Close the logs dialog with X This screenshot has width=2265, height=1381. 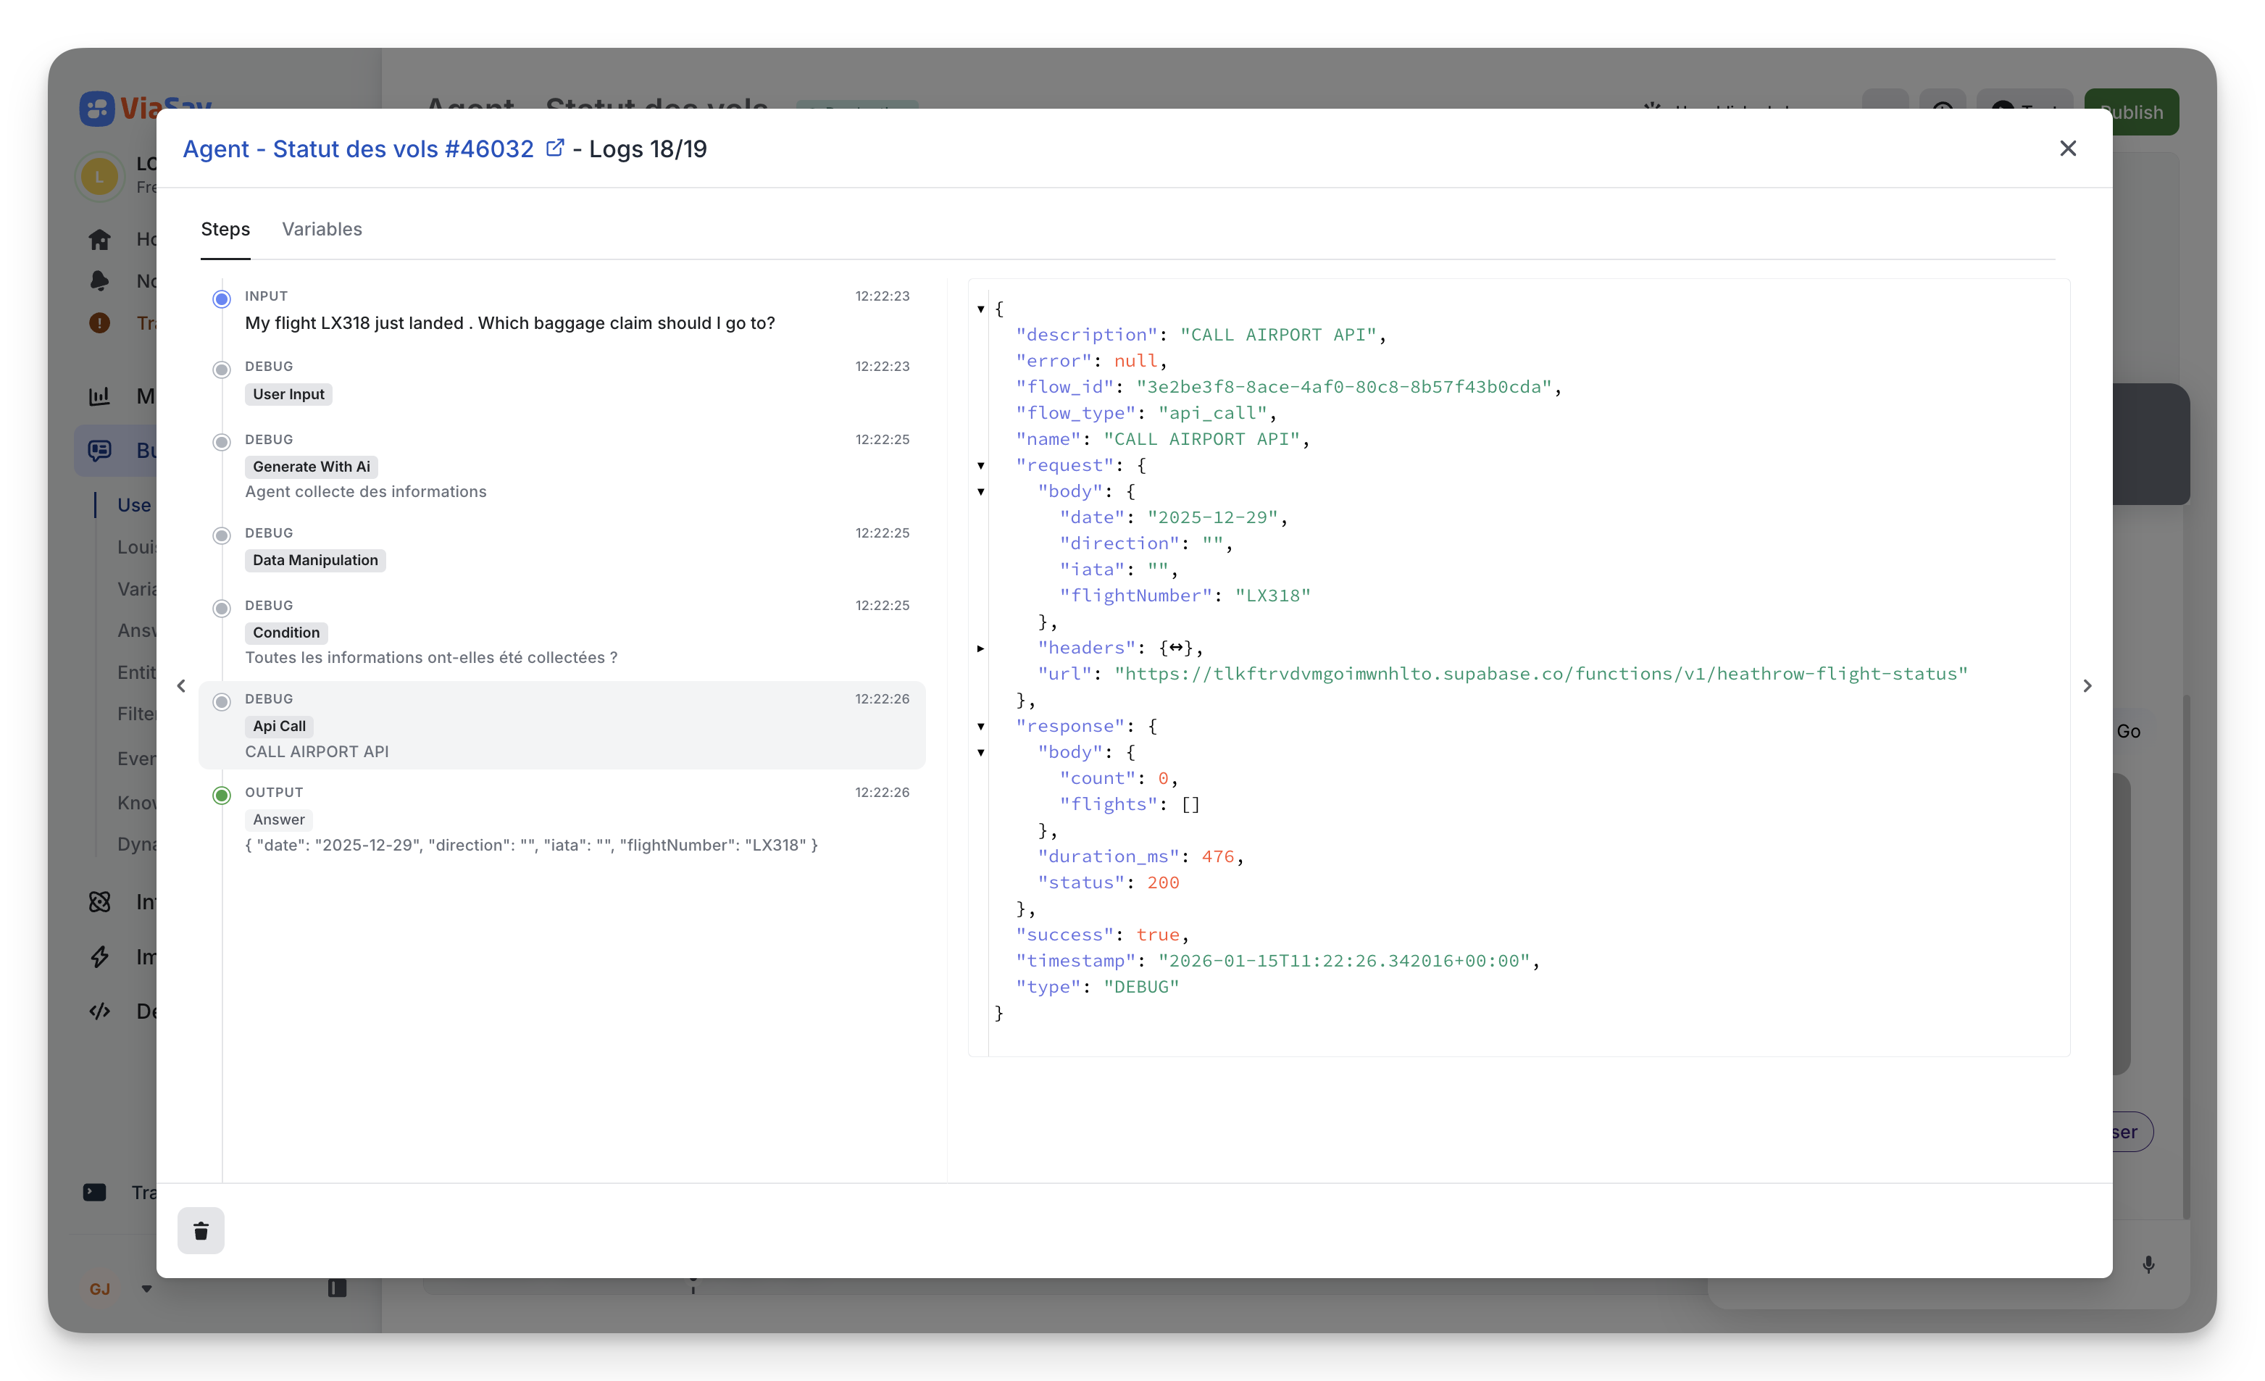[2067, 148]
